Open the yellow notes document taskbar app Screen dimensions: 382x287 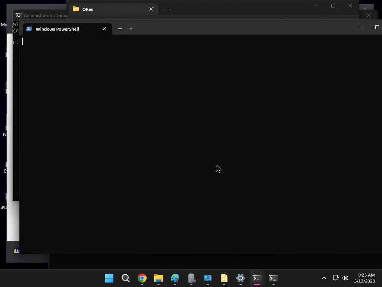(224, 278)
